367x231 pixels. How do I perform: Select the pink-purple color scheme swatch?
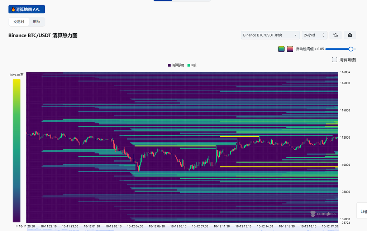[x=290, y=49]
